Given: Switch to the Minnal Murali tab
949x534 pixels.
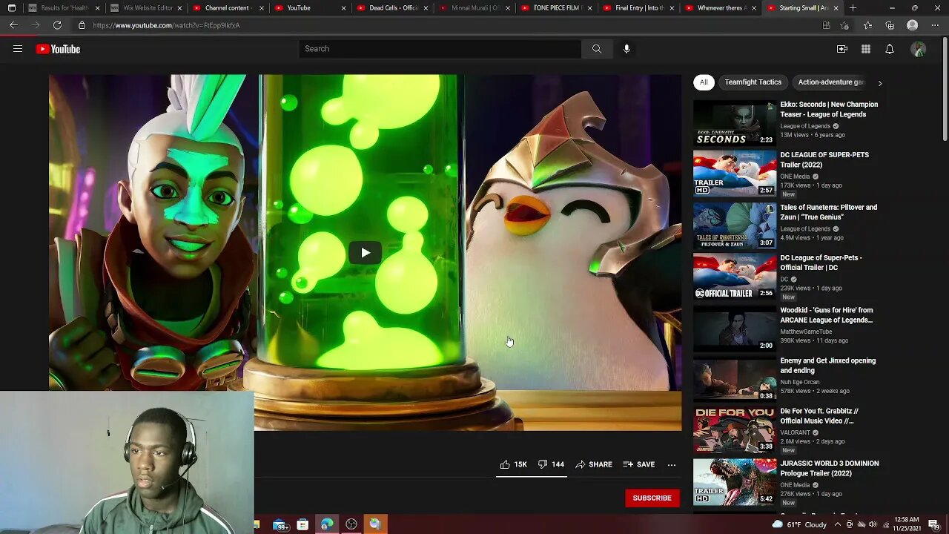Looking at the screenshot, I should pyautogui.click(x=474, y=8).
